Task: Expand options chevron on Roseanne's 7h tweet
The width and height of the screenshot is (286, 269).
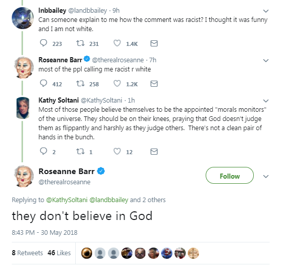Action: 266,60
